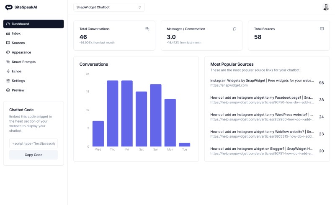Click the count 38 for Facebook source
The image size is (335, 205).
(x=321, y=100)
